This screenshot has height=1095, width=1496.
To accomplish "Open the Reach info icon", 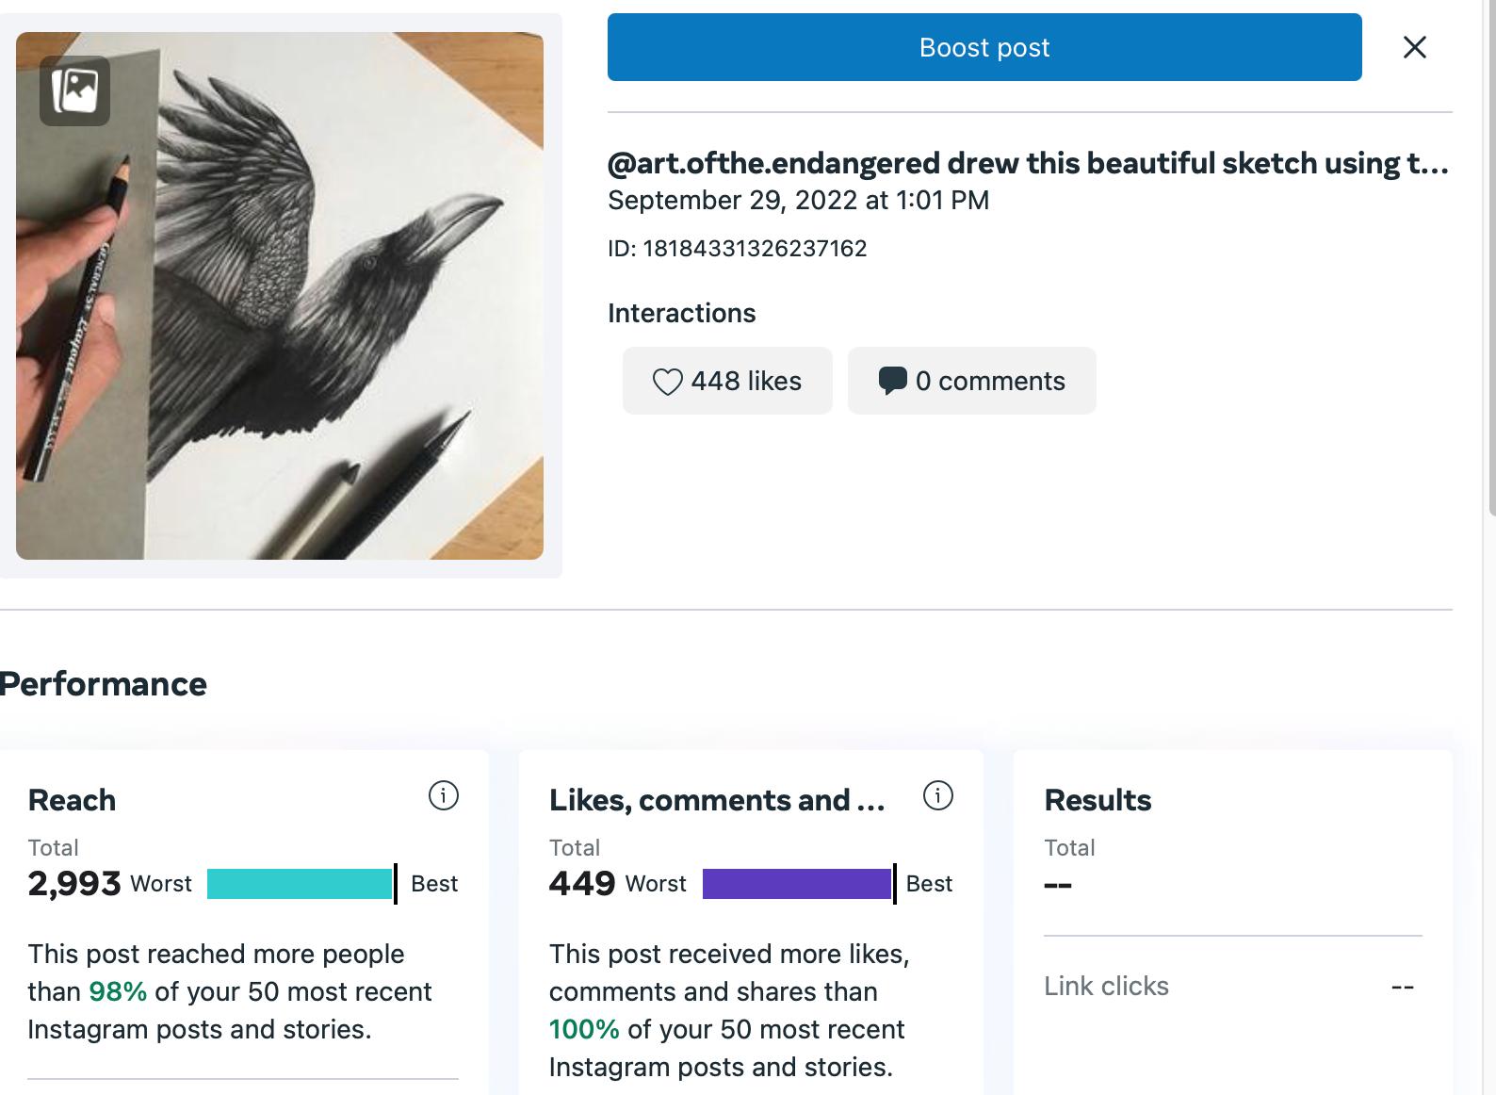I will point(443,796).
